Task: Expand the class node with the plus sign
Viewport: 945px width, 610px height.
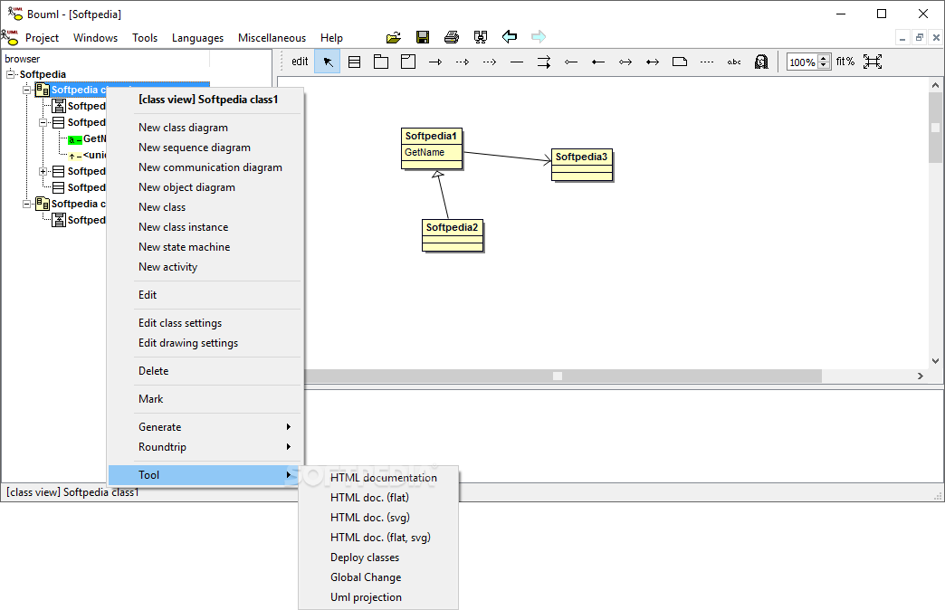Action: coord(43,171)
